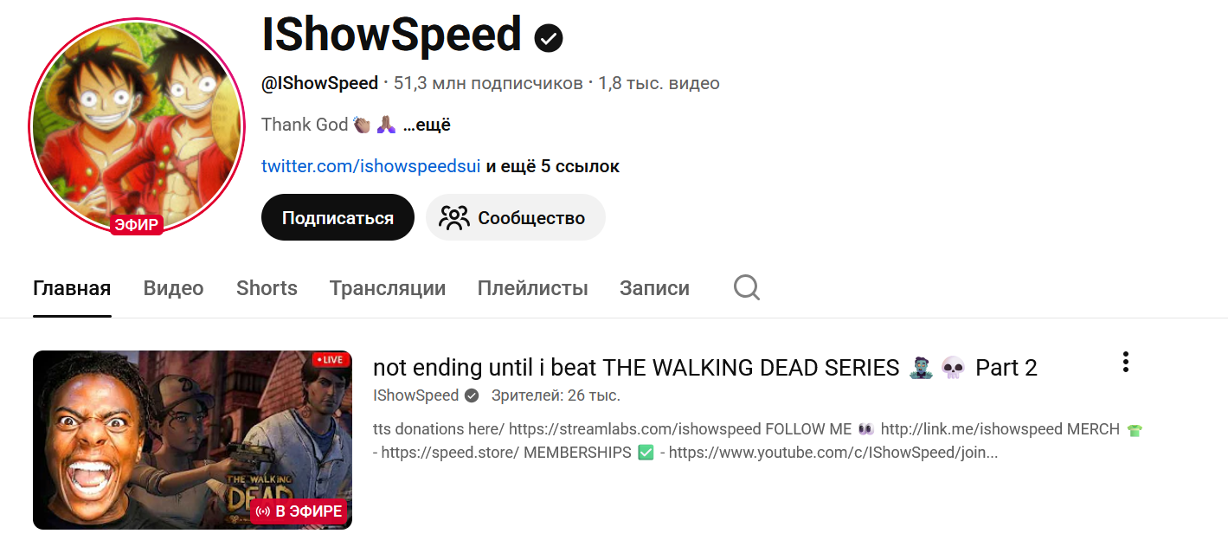
Task: Click the verified checkmark beside the video author name
Action: pos(472,395)
